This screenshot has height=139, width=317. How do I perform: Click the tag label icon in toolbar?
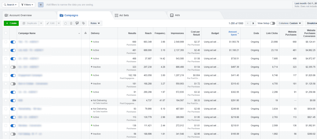click(83, 23)
